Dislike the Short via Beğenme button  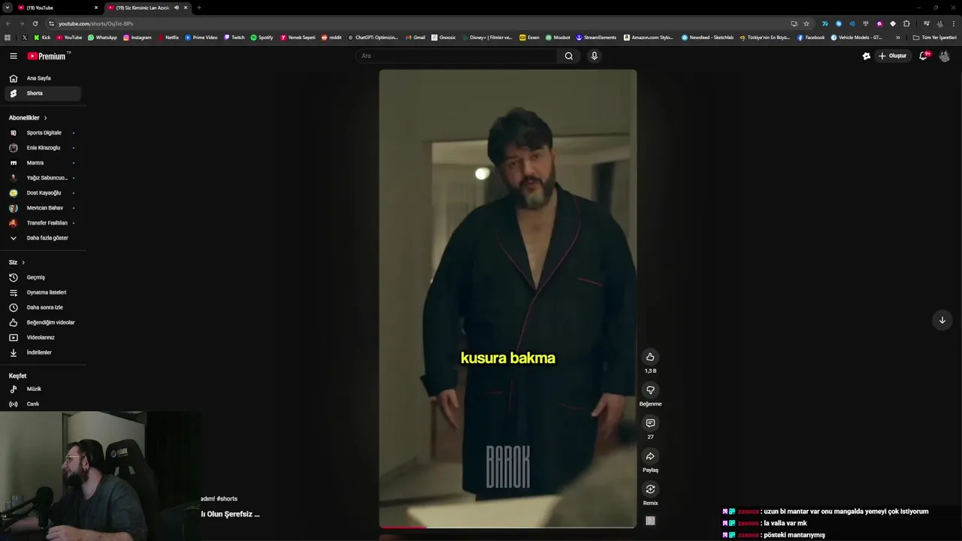coord(650,390)
